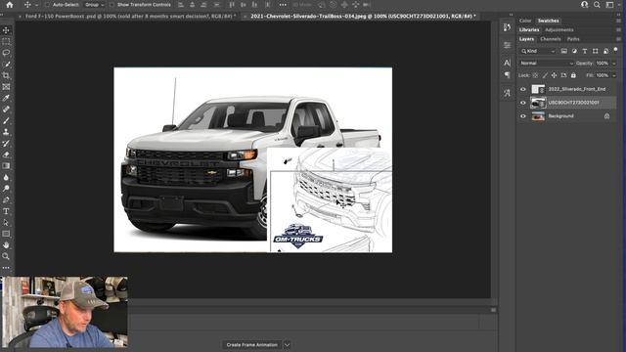
Task: Hide the USC90CHT273D021001 layer
Action: tap(523, 103)
